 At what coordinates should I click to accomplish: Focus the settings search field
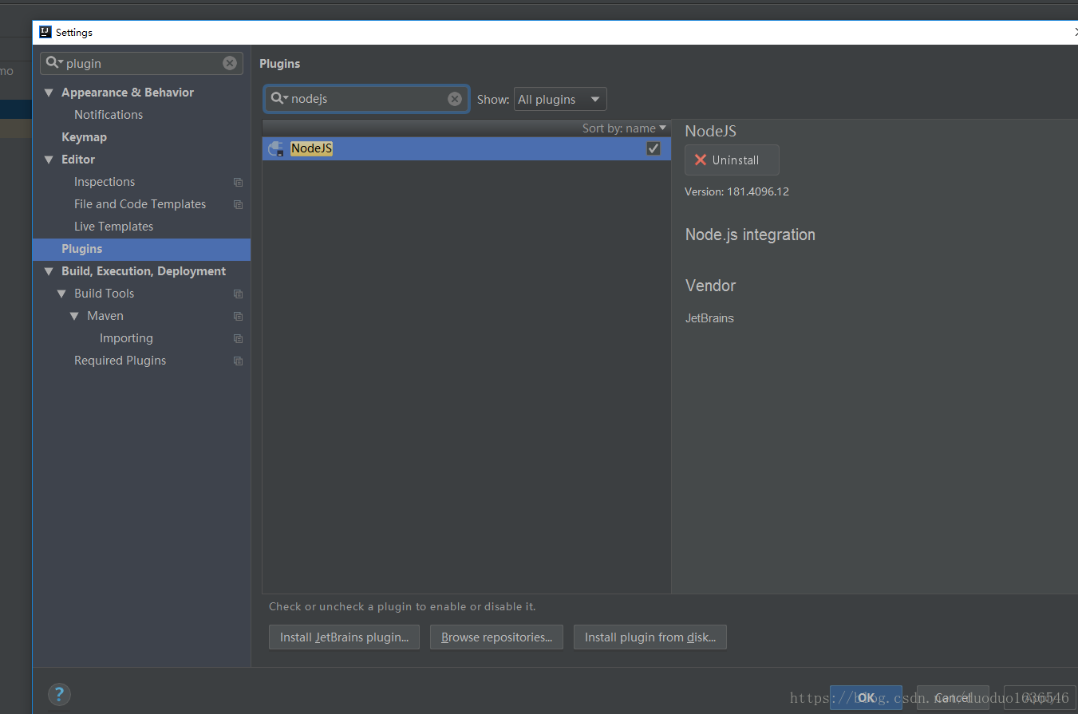click(142, 63)
